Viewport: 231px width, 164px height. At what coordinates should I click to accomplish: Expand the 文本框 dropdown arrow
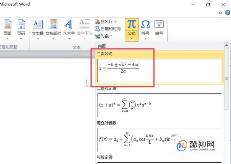38,39
